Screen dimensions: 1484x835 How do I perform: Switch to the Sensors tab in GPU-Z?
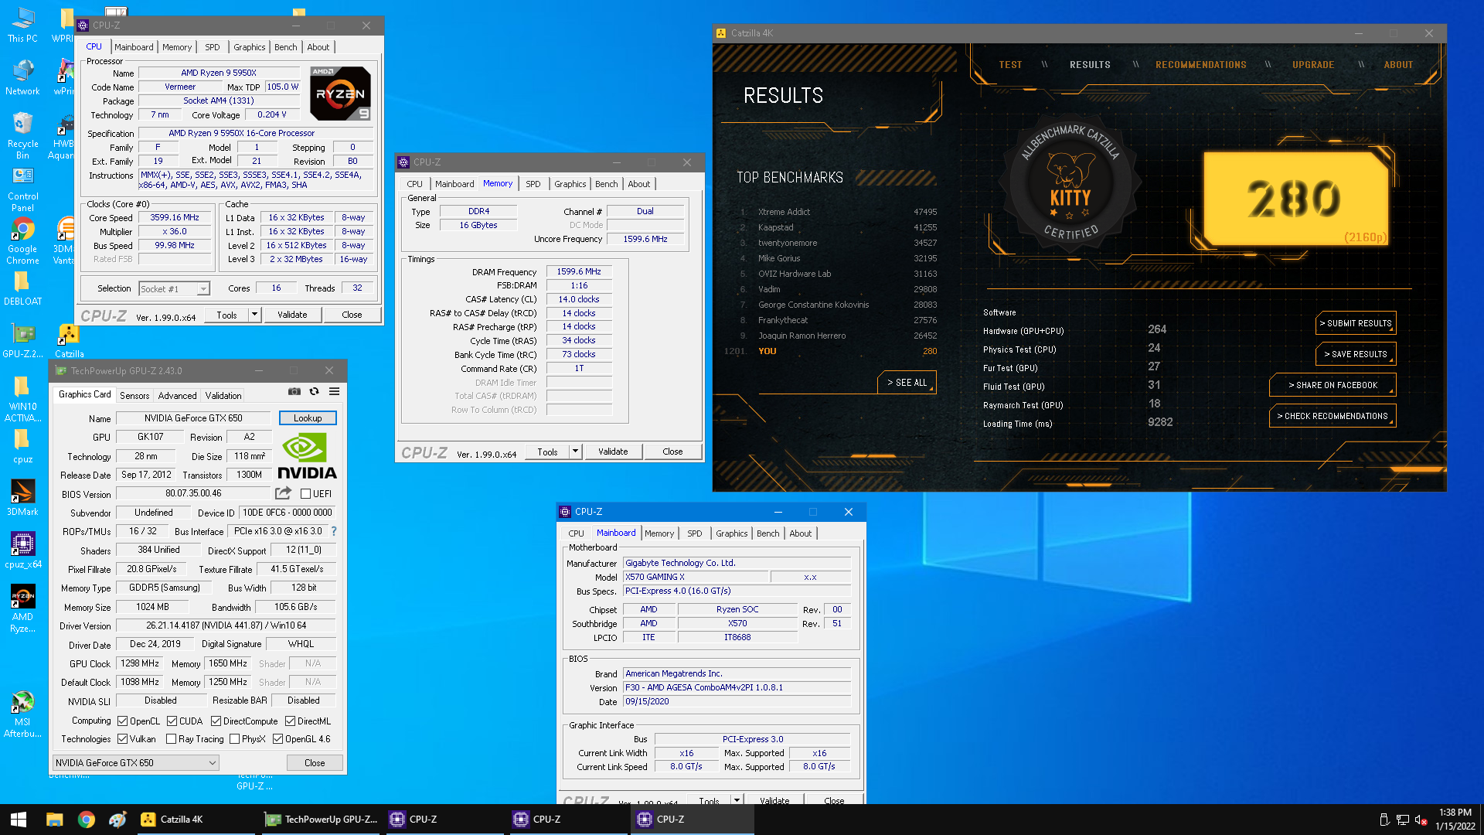[134, 396]
